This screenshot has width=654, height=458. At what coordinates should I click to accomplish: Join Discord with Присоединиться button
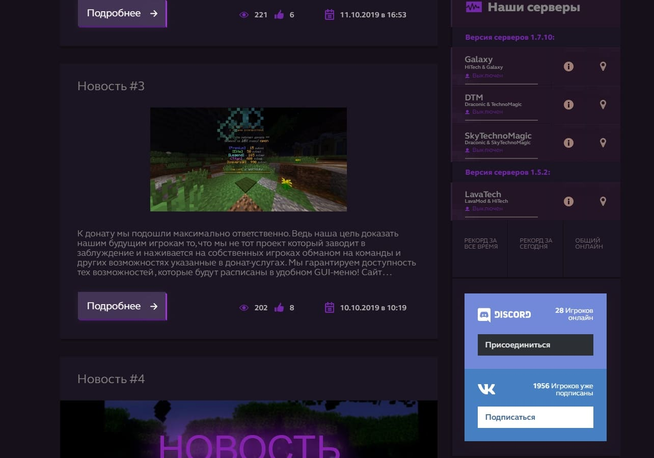[x=535, y=345]
